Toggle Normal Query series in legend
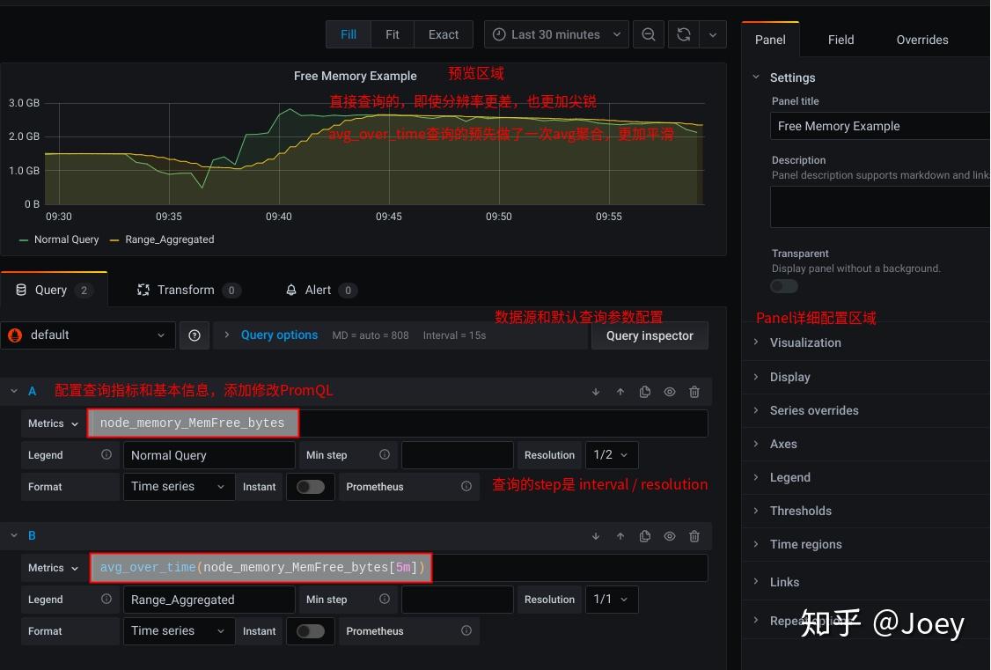 (x=66, y=239)
